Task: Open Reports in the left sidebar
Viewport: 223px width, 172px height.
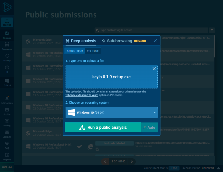Action: pyautogui.click(x=7, y=35)
